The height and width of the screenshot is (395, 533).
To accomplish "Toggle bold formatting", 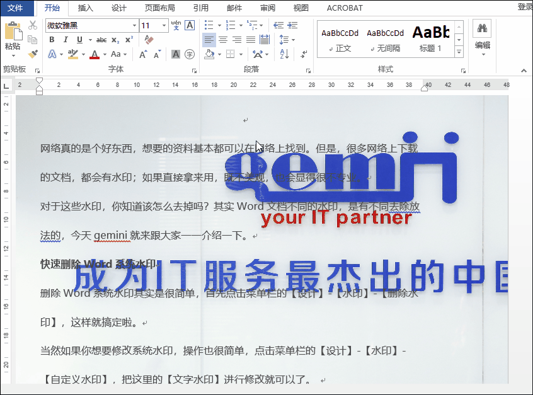I will click(51, 39).
